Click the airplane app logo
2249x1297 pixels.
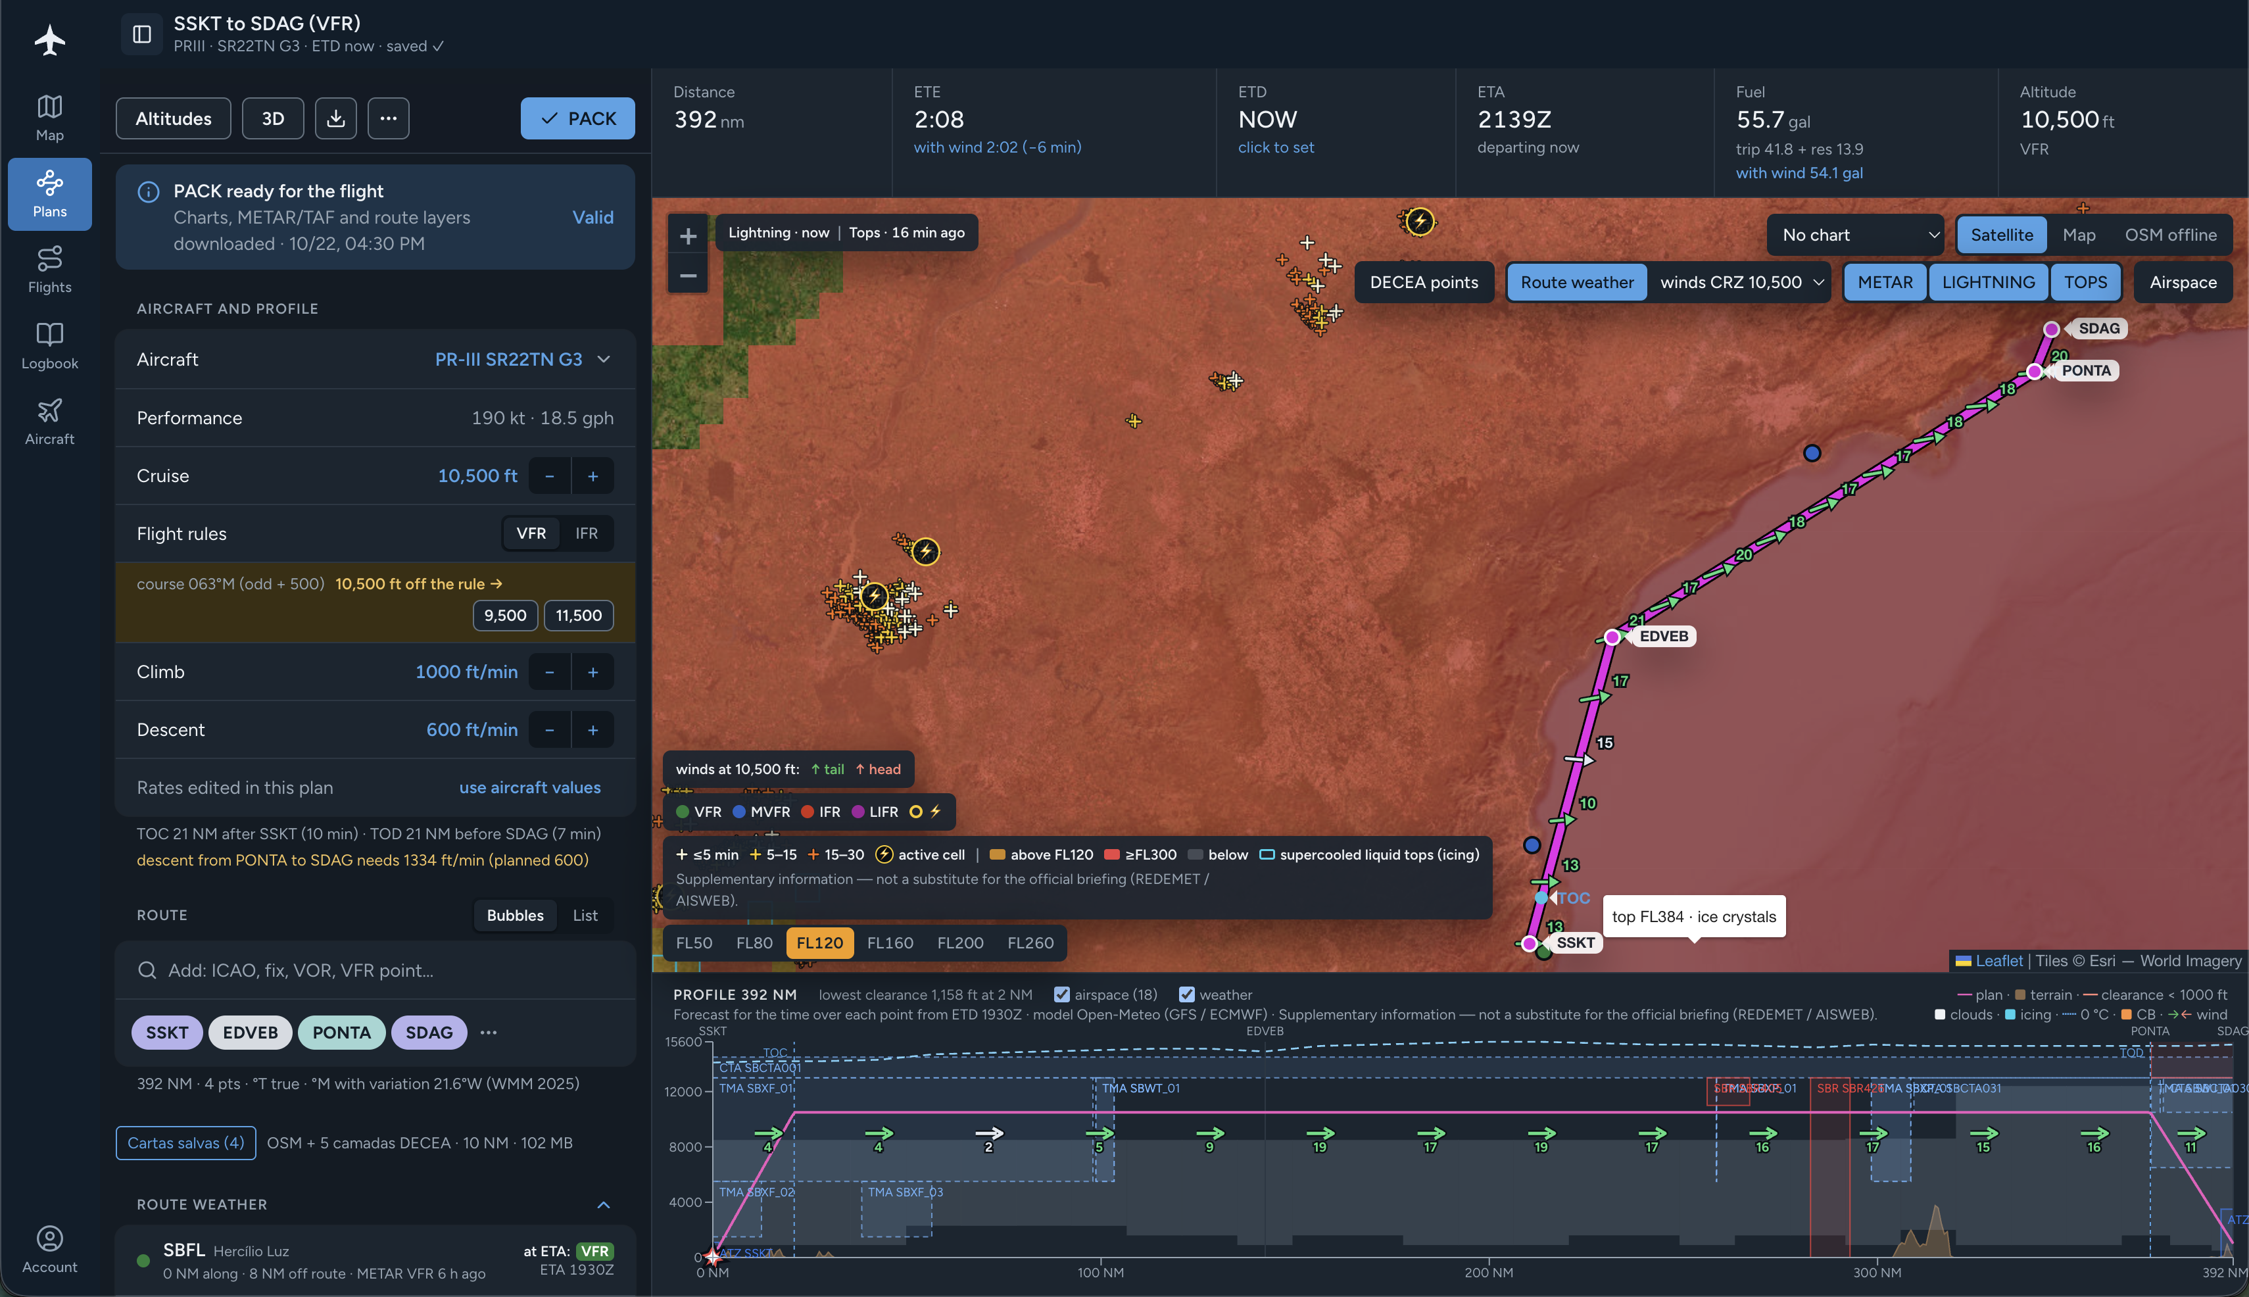tap(50, 40)
